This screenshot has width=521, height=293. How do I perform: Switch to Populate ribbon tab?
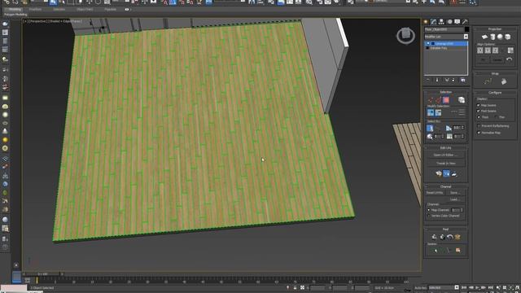click(x=111, y=9)
